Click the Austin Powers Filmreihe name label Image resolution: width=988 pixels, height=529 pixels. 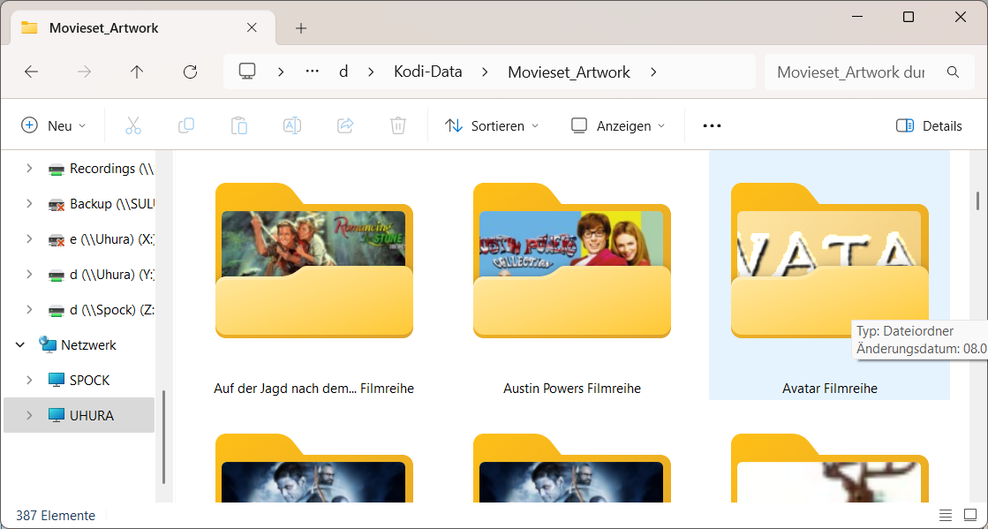[572, 389]
